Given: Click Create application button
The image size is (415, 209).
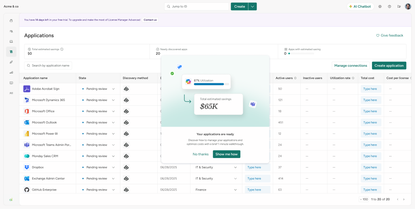Looking at the screenshot, I should (x=389, y=65).
